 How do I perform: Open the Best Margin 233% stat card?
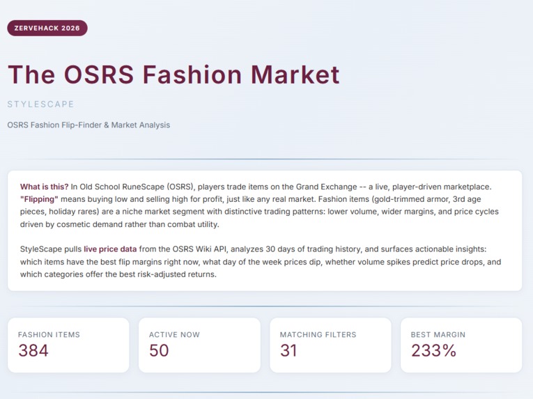pyautogui.click(x=461, y=345)
